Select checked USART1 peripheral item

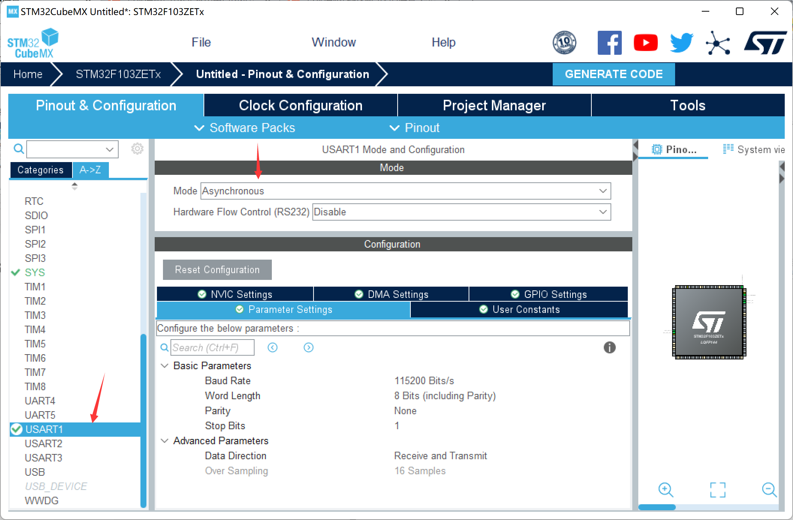click(44, 429)
